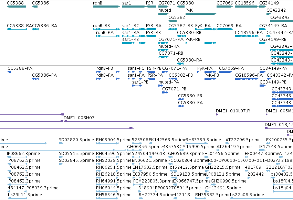Open the sar1-PB protein label
The height and width of the screenshot is (200, 293).
140,82
